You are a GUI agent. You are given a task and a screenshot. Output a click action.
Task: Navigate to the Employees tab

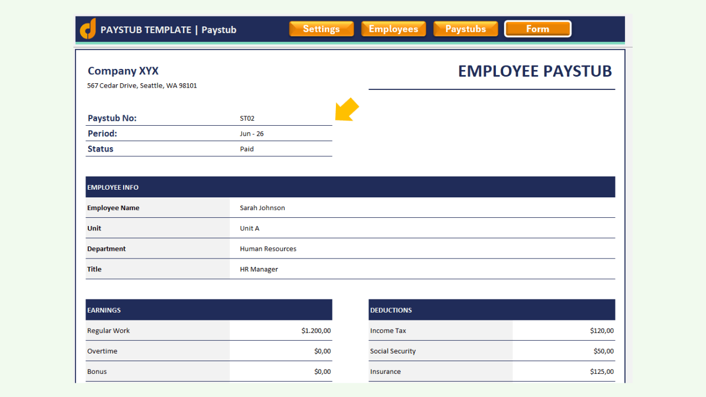pos(393,29)
